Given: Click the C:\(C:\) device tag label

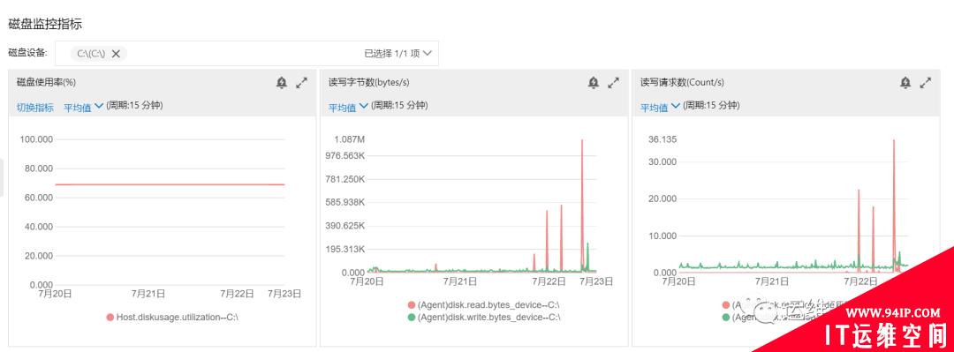Looking at the screenshot, I should (x=91, y=54).
